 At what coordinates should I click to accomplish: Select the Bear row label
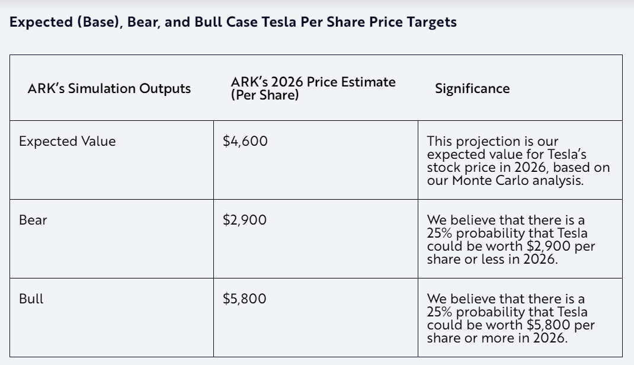pyautogui.click(x=33, y=220)
